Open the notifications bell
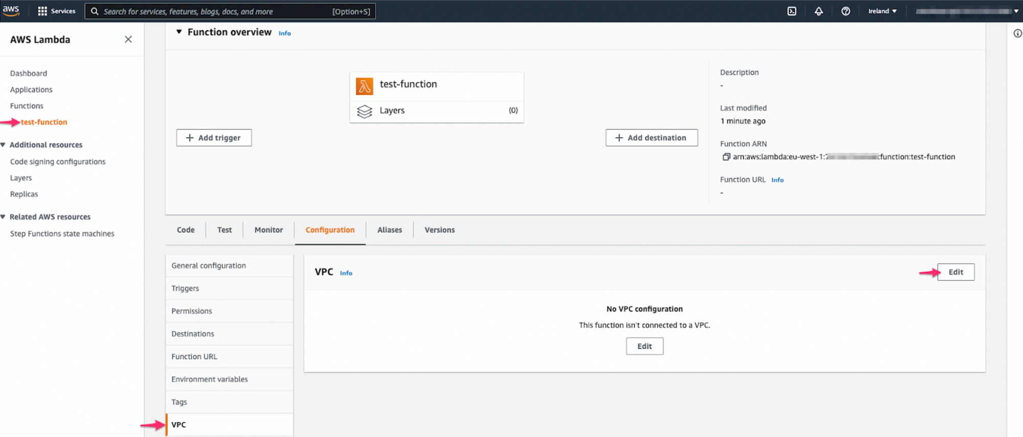Viewport: 1023px width, 437px height. pos(818,11)
